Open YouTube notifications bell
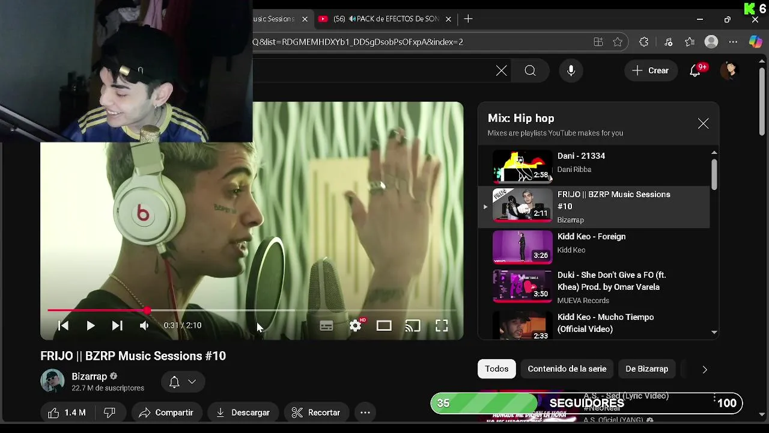The image size is (769, 433). pyautogui.click(x=695, y=70)
